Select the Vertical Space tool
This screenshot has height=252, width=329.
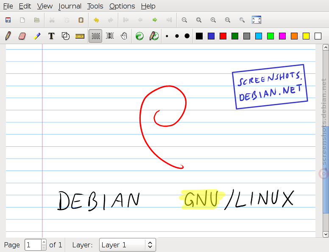(110, 36)
